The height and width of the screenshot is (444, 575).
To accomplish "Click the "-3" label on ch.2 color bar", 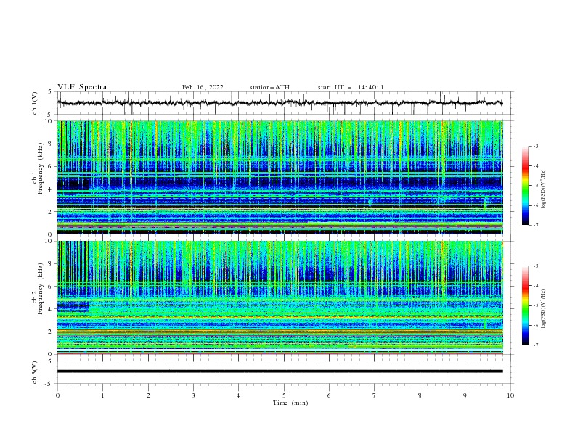I will click(x=536, y=266).
